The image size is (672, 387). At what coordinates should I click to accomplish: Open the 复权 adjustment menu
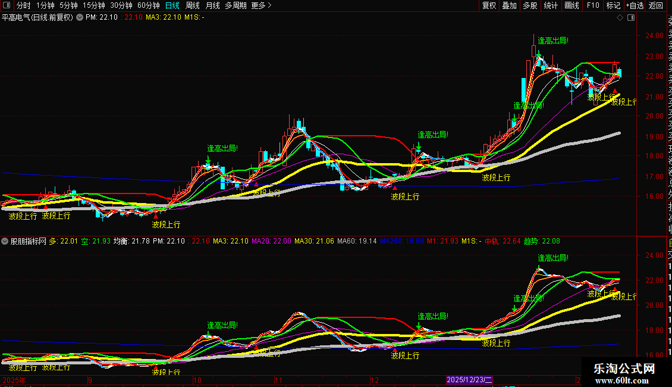(x=489, y=5)
